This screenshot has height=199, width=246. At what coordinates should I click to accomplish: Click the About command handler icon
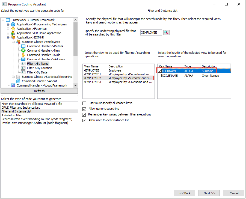pos(18,81)
